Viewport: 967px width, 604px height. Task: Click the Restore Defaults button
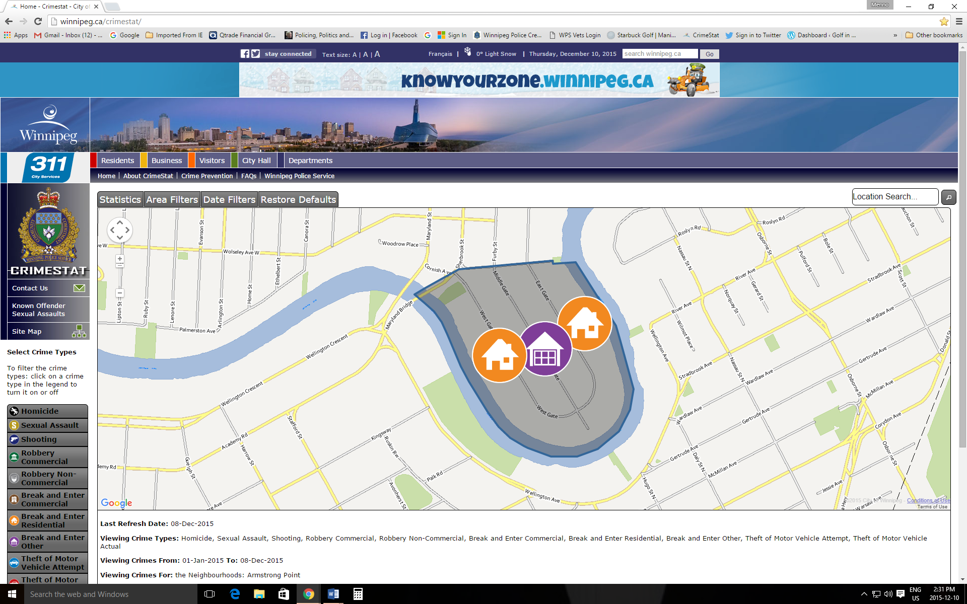298,200
